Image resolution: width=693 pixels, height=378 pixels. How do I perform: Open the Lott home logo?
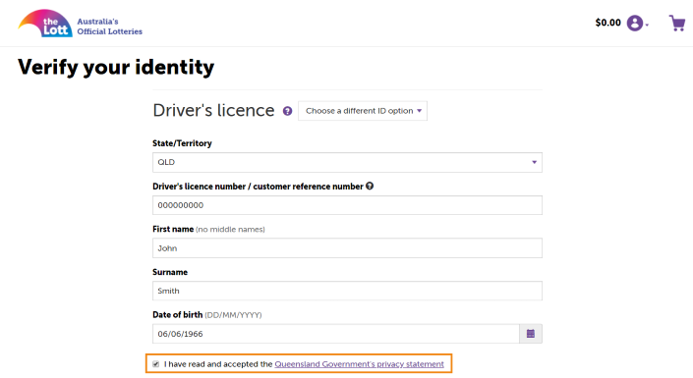pos(45,24)
